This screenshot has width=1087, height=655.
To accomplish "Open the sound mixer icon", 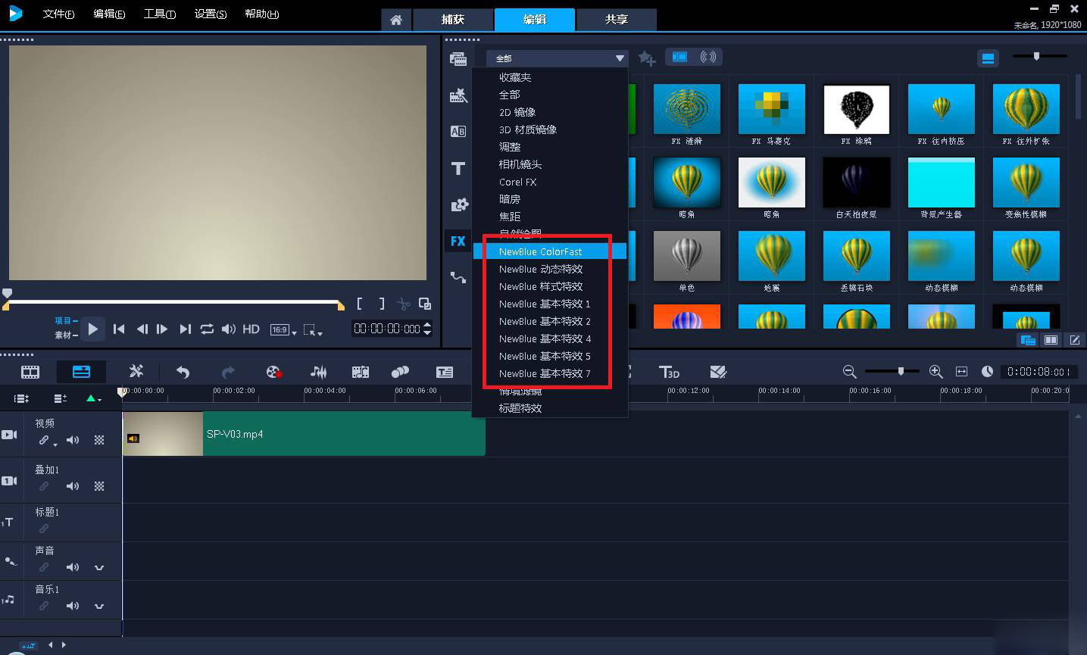I will click(x=319, y=372).
